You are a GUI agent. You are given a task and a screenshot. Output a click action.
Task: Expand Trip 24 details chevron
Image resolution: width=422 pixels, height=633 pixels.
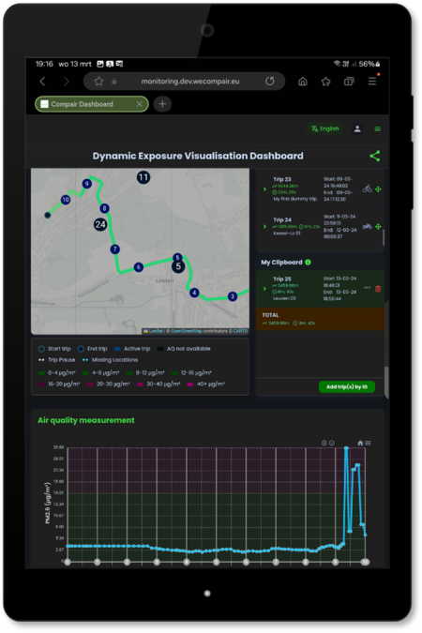[x=264, y=227]
